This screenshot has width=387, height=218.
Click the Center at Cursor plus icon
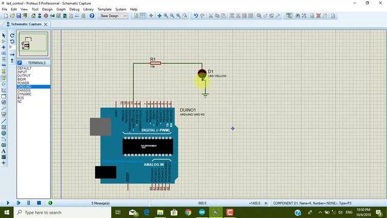click(x=160, y=16)
